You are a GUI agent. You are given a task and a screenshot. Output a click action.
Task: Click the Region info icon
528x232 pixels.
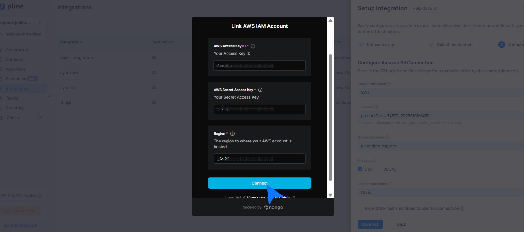pyautogui.click(x=232, y=134)
